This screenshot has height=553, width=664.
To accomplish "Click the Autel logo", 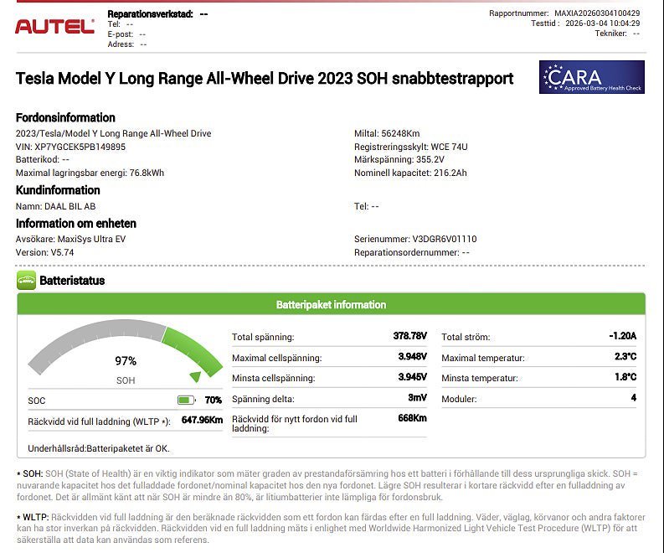I will click(54, 27).
